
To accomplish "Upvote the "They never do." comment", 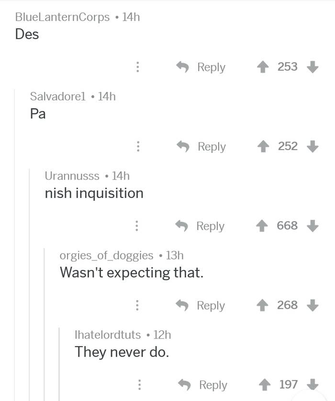I will pyautogui.click(x=265, y=385).
